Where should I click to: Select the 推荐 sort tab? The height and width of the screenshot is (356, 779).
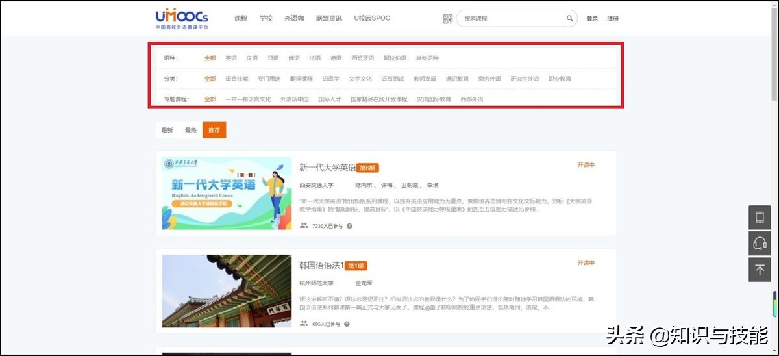click(x=214, y=130)
